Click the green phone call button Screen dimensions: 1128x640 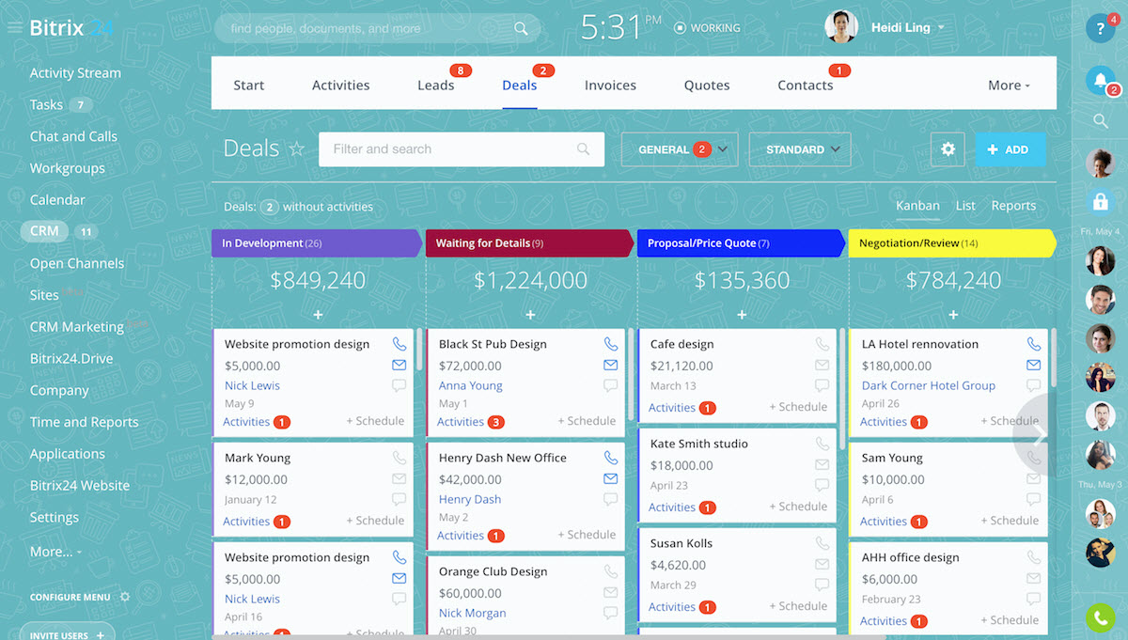(1100, 617)
